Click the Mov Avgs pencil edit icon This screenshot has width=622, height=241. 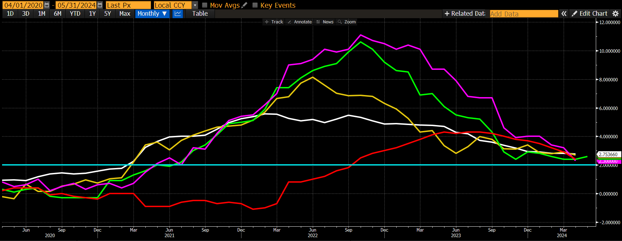(245, 5)
